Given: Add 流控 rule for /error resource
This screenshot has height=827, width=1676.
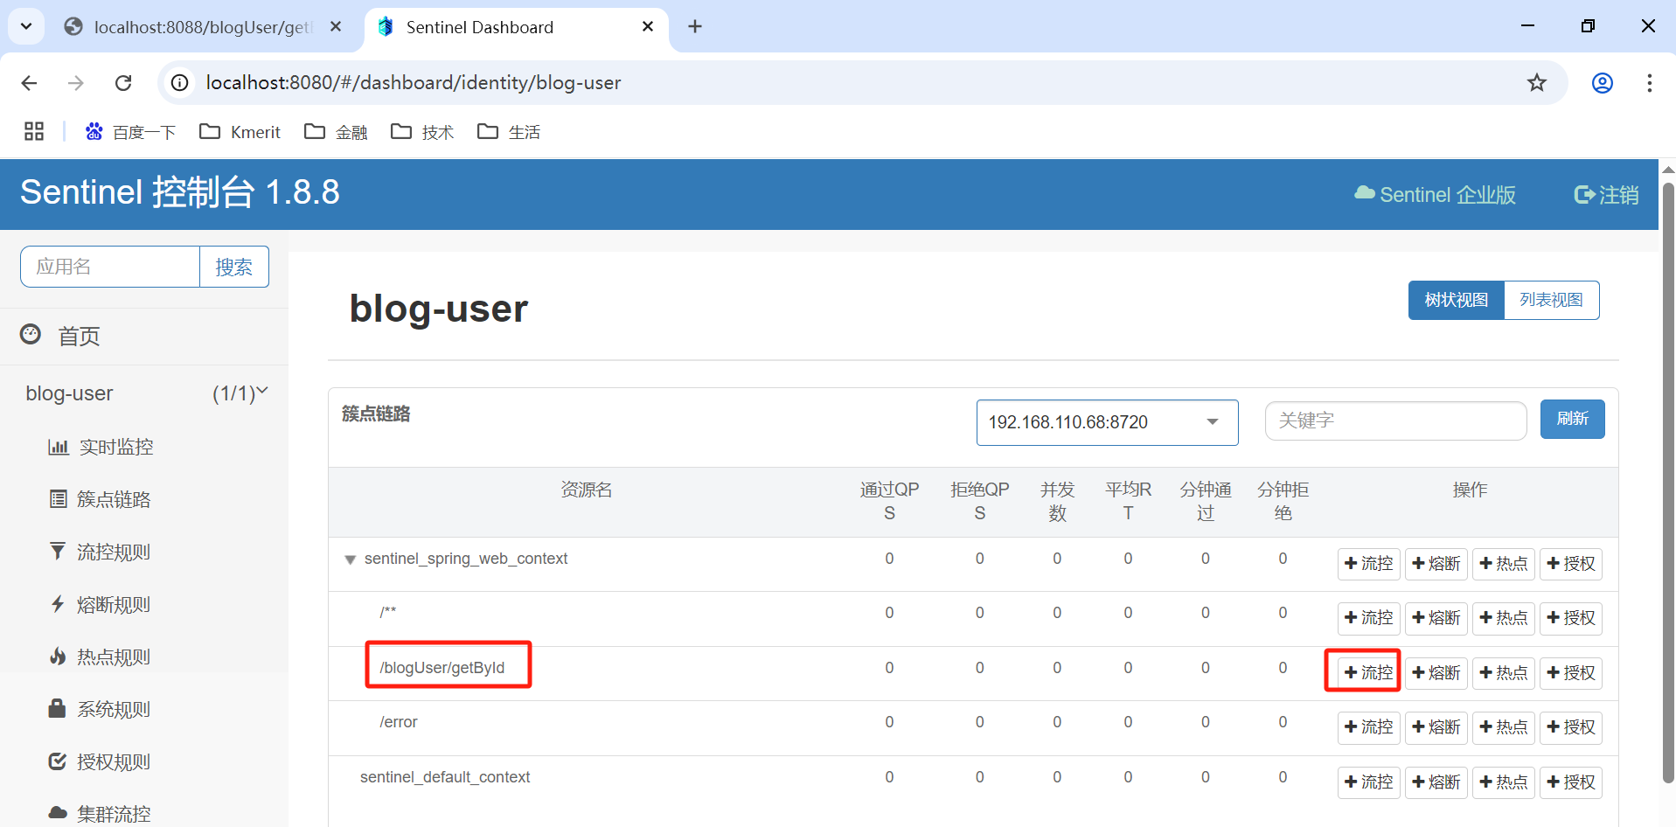Looking at the screenshot, I should [x=1369, y=727].
